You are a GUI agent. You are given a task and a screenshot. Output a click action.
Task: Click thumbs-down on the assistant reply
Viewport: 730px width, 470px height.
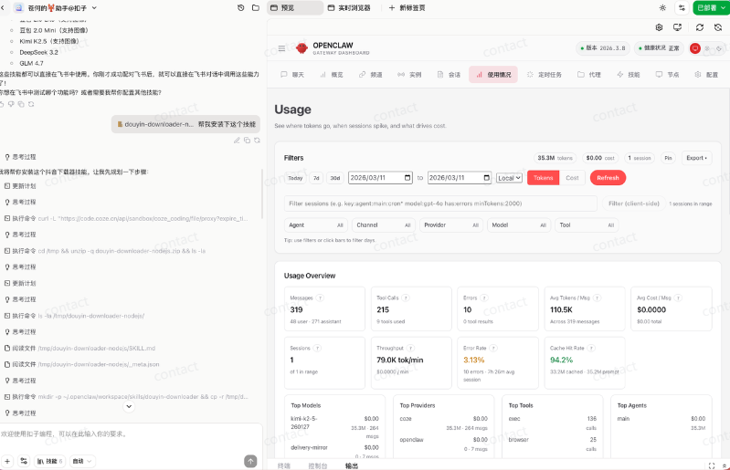11,104
